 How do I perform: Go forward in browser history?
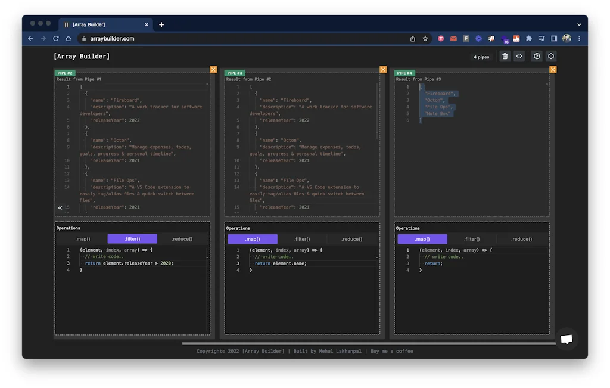coord(43,39)
